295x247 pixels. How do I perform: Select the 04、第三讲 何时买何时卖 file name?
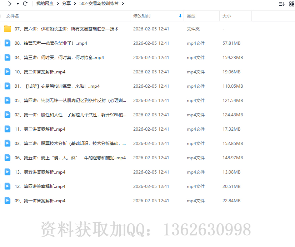pyautogui.click(x=59, y=58)
